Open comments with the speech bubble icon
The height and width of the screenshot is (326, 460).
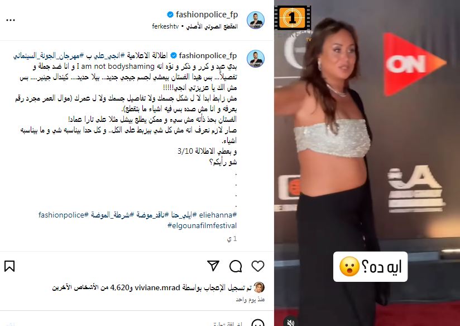click(236, 266)
